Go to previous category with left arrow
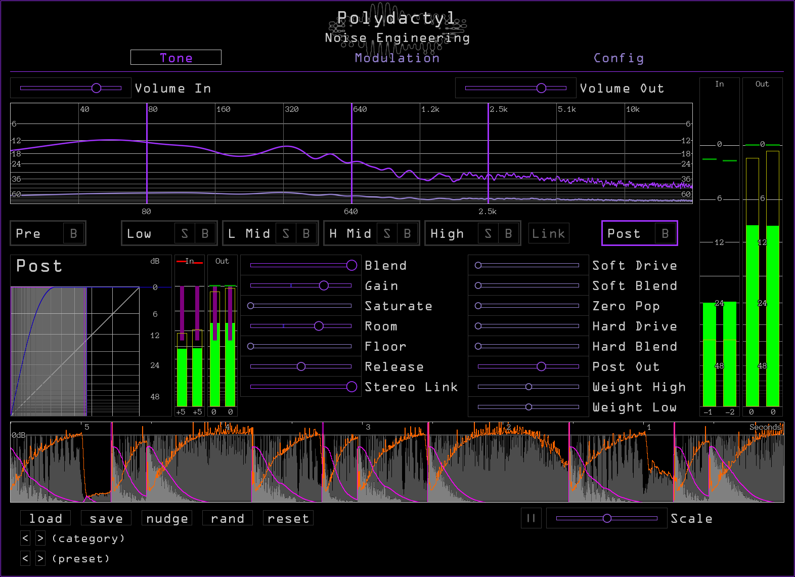The height and width of the screenshot is (577, 795). [x=25, y=538]
